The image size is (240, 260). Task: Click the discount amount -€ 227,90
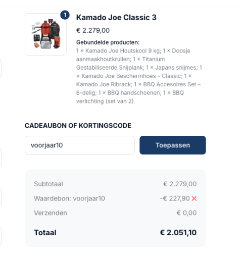coord(175,198)
